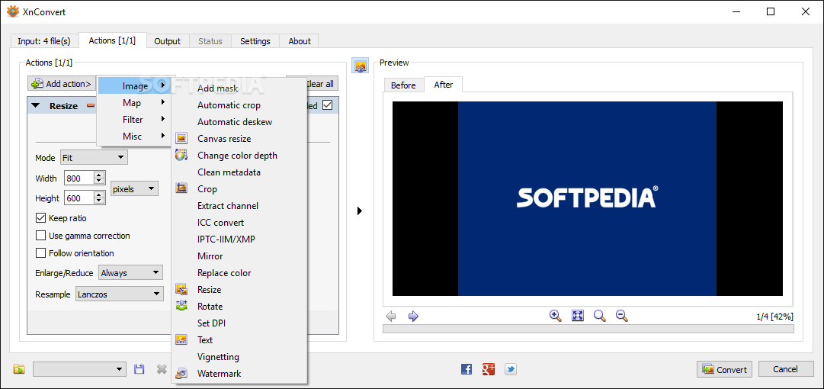This screenshot has width=824, height=389.
Task: Switch to the Output tab
Action: (x=167, y=41)
